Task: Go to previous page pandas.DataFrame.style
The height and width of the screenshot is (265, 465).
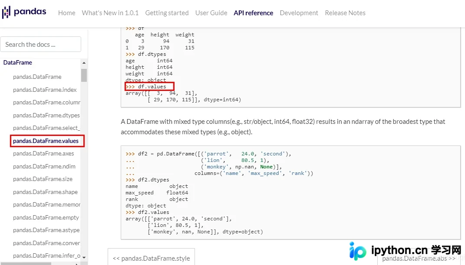Action: coord(151,258)
